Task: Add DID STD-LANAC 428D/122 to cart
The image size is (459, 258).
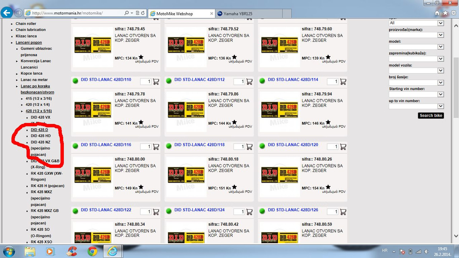Action: coord(156,212)
